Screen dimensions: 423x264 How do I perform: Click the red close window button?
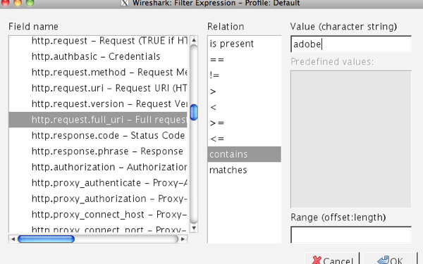point(5,3)
